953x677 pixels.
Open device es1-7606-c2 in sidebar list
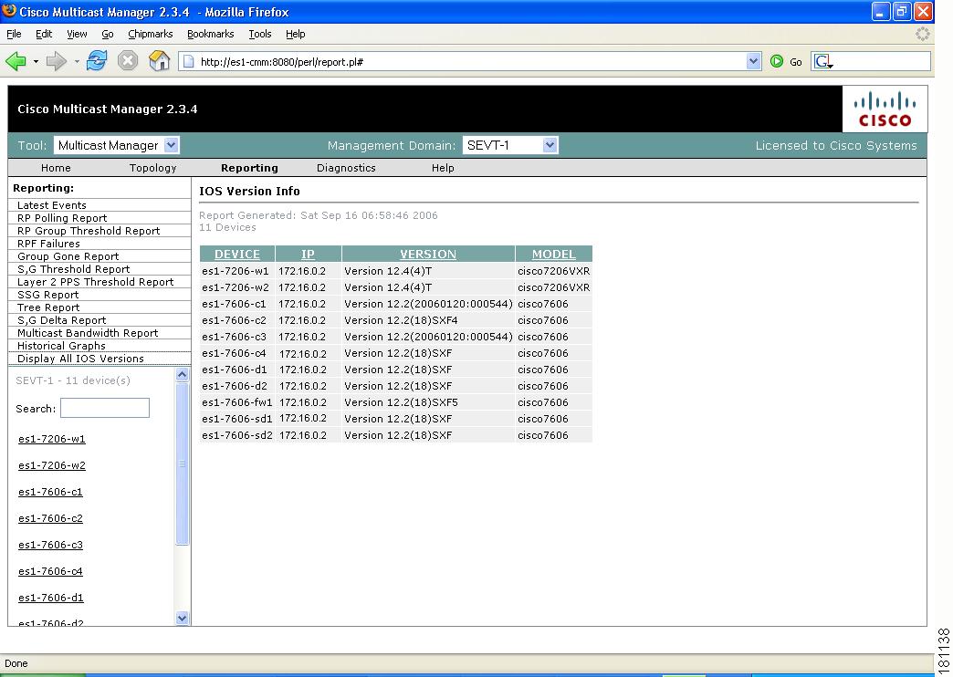[50, 518]
